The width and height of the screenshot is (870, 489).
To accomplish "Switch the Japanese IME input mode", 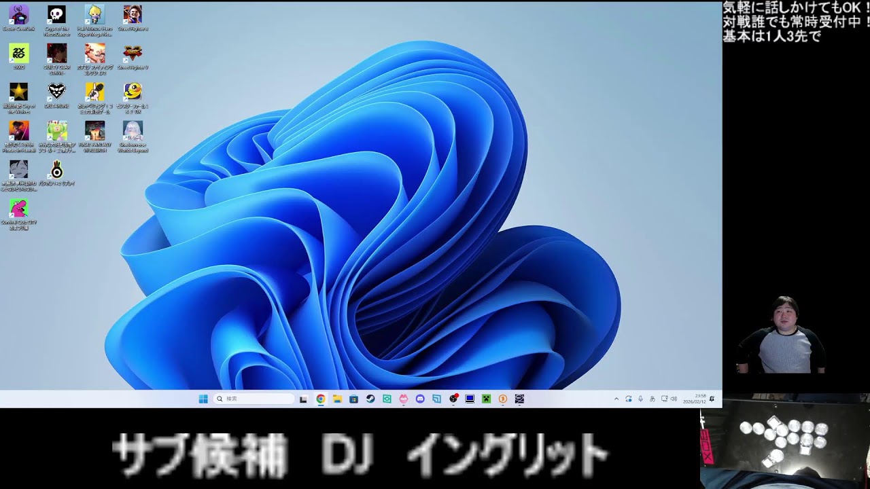I will click(652, 399).
